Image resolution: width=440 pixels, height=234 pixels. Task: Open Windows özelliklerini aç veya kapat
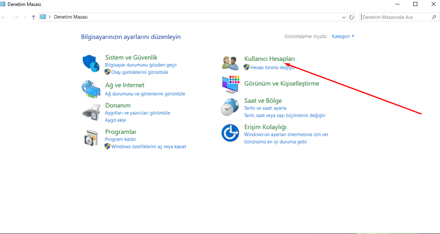point(149,147)
